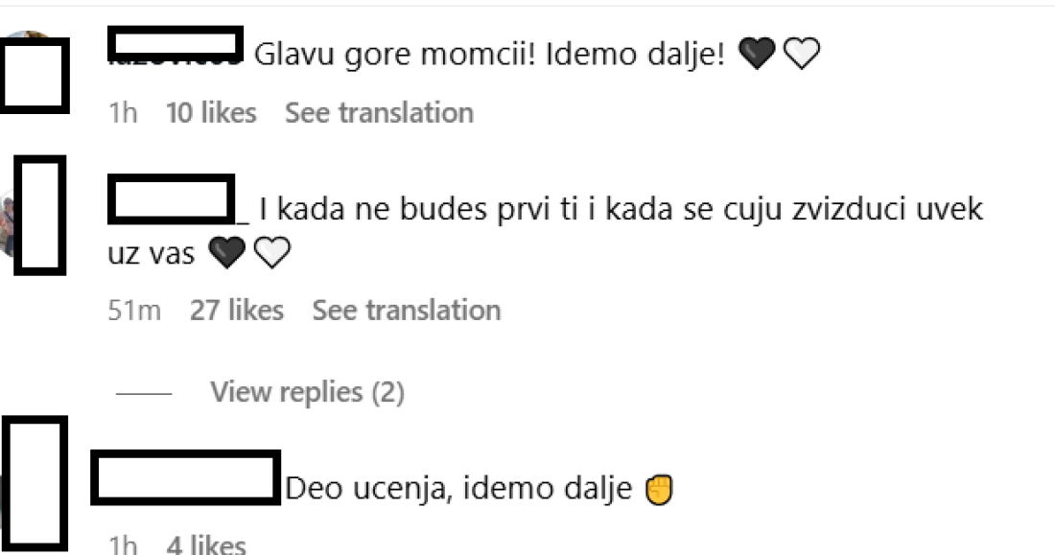Click white heart emoji after "uz vas"
The image size is (1055, 555).
point(272,253)
